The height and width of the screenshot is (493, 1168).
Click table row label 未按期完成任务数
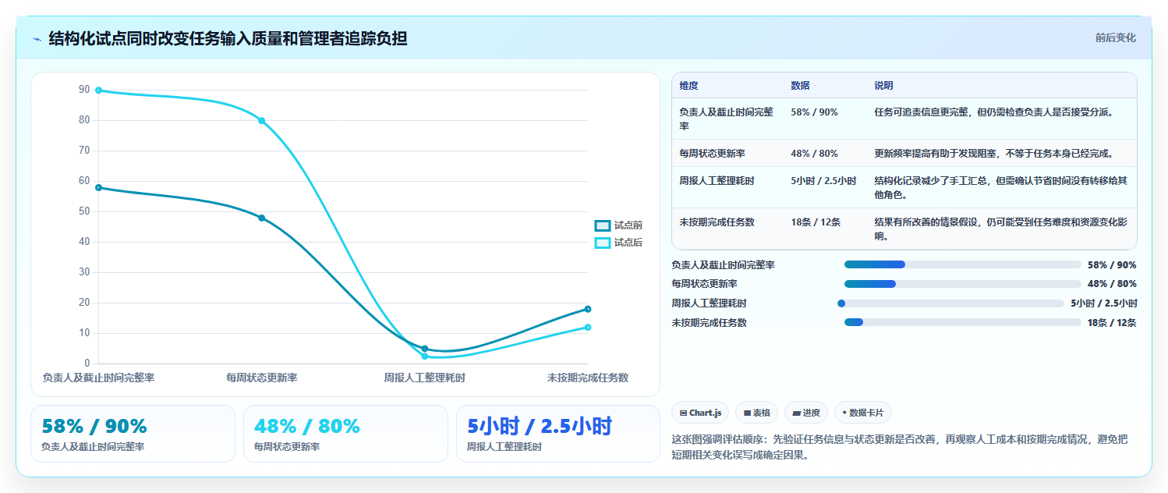pos(717,222)
